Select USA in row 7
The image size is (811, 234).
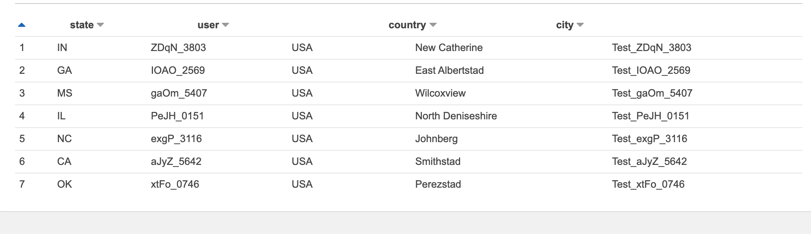(302, 185)
